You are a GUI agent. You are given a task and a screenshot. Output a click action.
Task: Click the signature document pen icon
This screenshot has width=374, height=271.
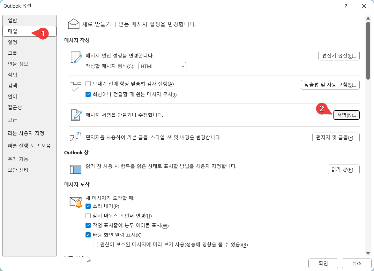coord(76,115)
